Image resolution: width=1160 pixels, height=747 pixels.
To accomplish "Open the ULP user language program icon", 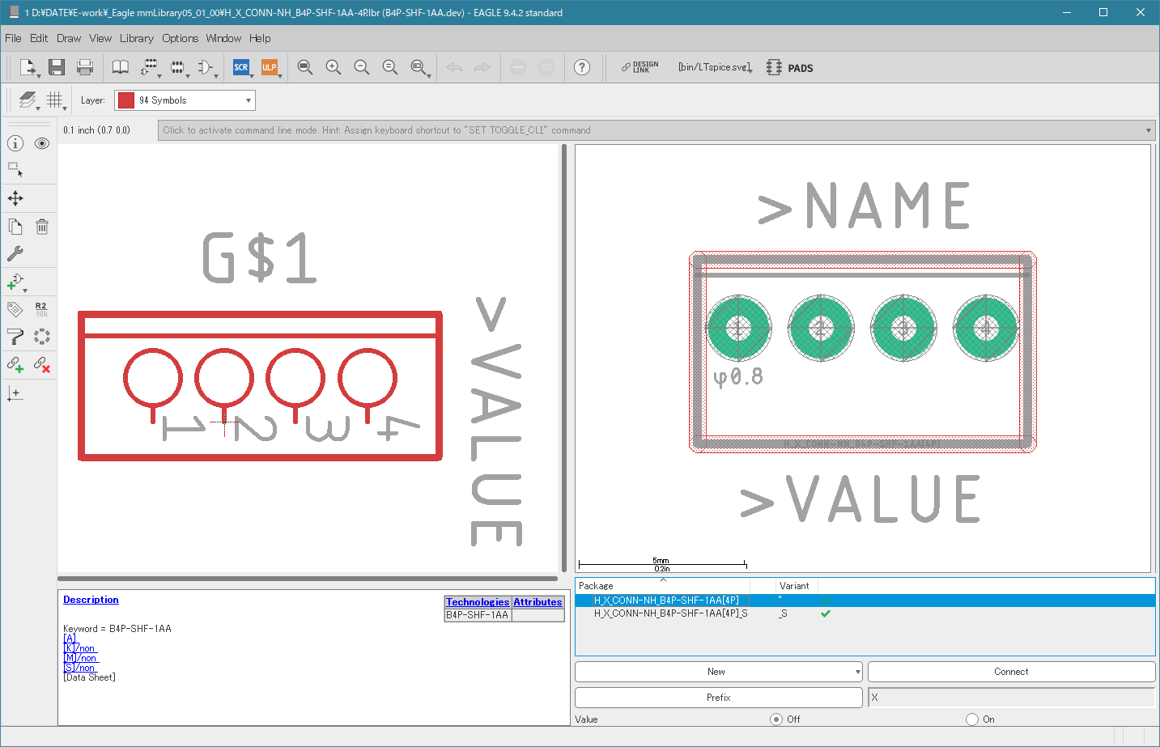I will click(x=269, y=67).
